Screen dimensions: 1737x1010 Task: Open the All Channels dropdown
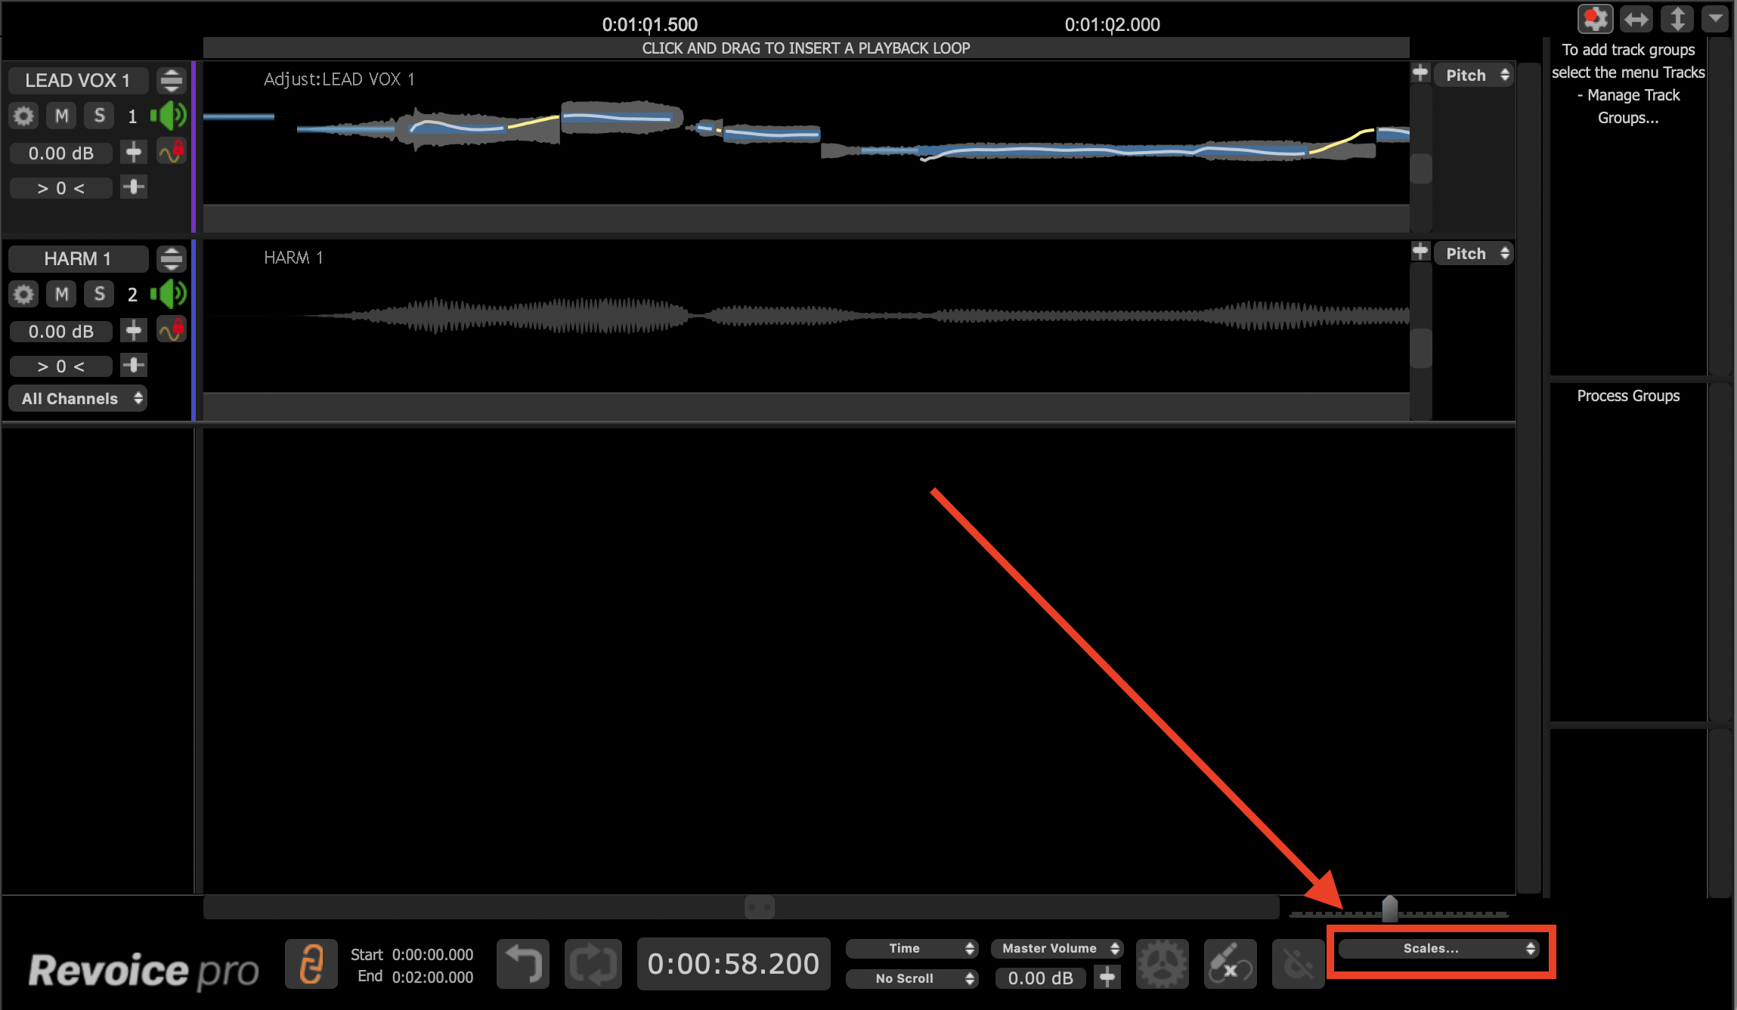pyautogui.click(x=79, y=399)
